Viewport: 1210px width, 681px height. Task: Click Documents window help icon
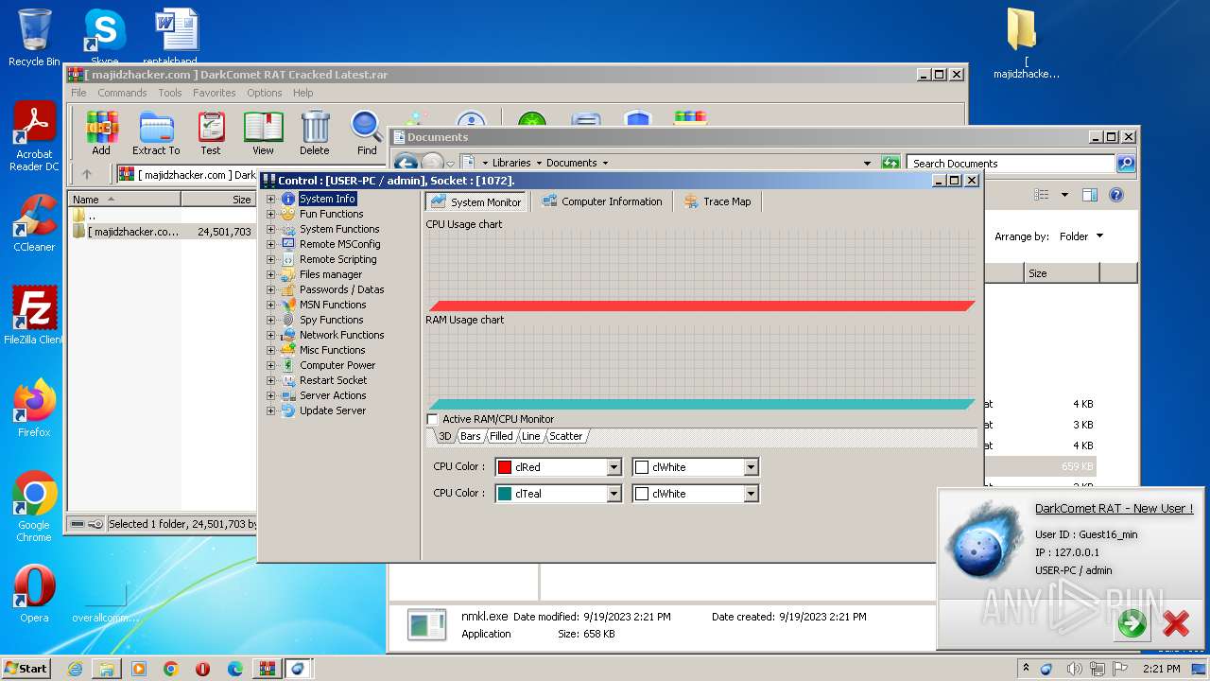click(x=1116, y=195)
